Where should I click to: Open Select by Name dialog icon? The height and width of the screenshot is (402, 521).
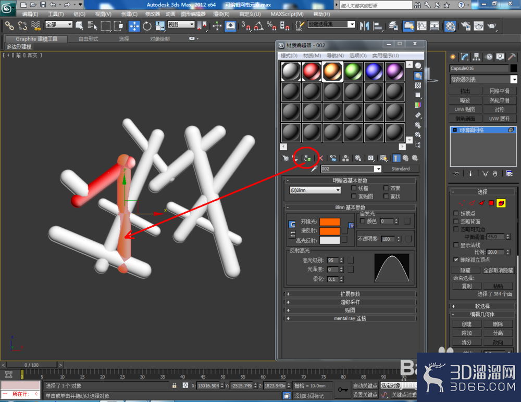92,25
